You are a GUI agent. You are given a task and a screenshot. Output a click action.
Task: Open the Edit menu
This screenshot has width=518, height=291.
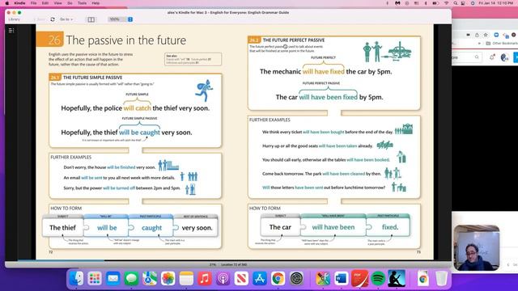45,3
